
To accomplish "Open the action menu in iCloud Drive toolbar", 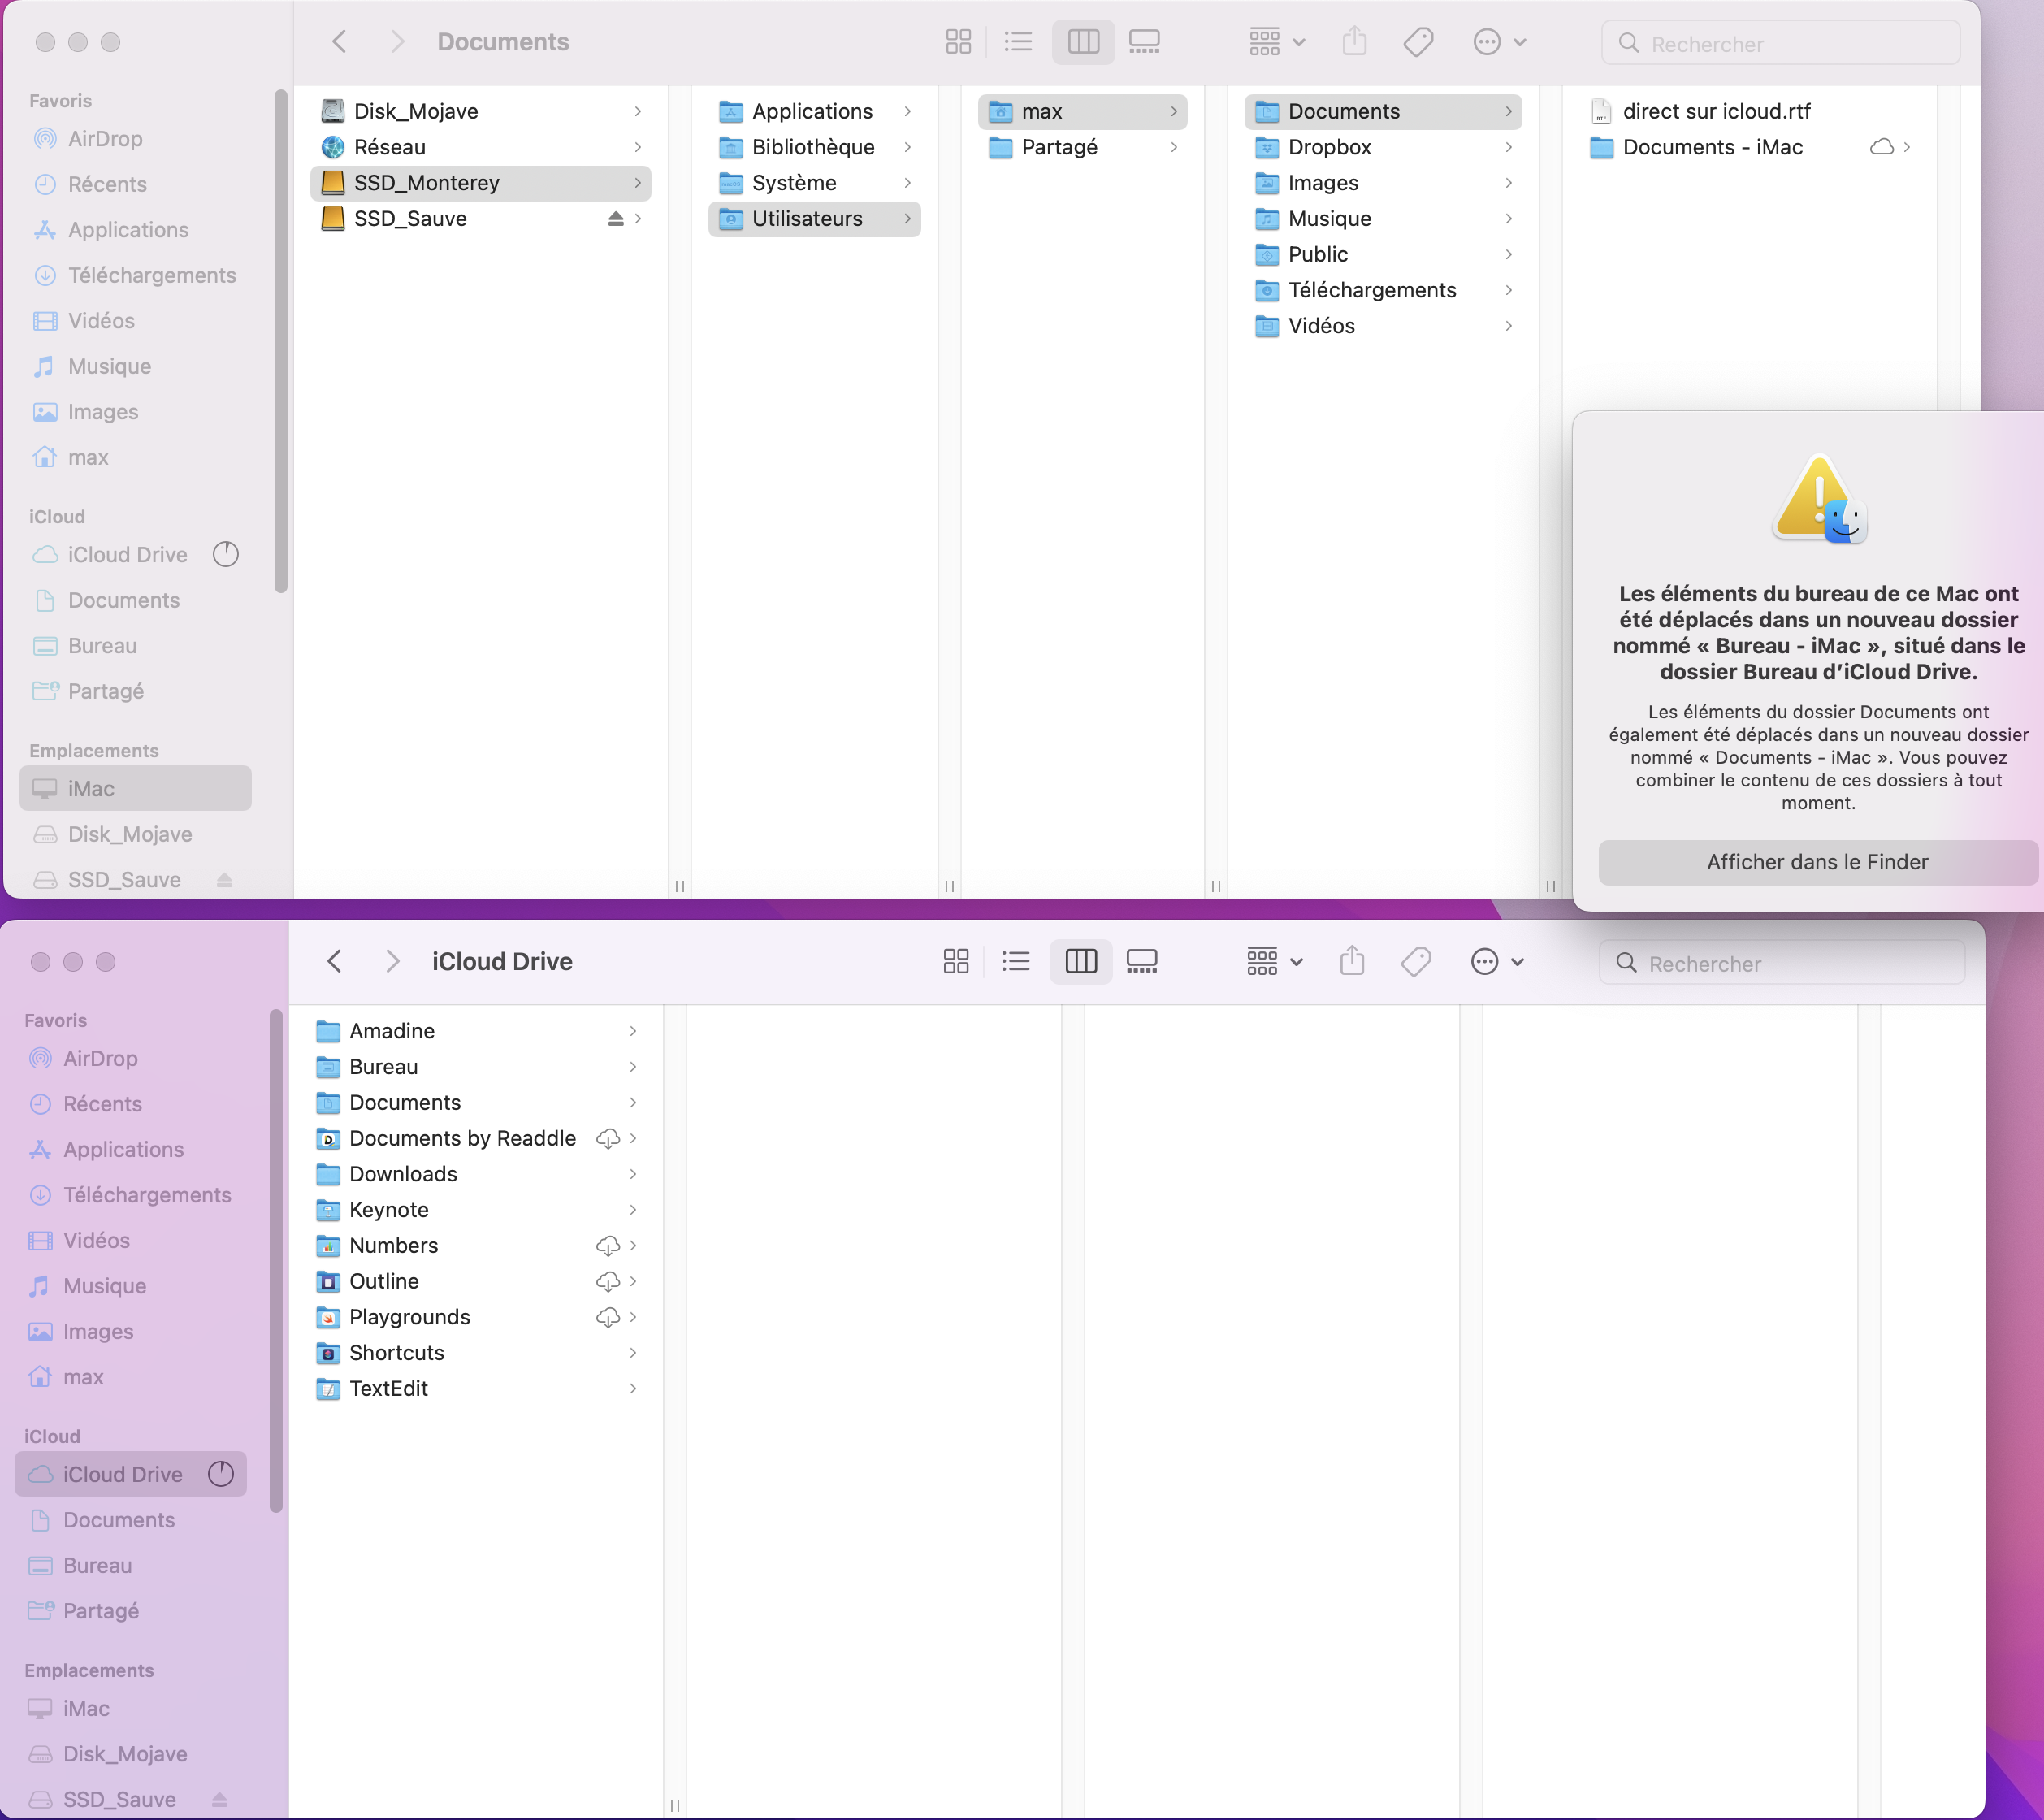I will tap(1496, 962).
